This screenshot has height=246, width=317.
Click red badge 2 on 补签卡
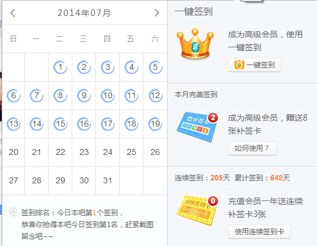point(213,118)
